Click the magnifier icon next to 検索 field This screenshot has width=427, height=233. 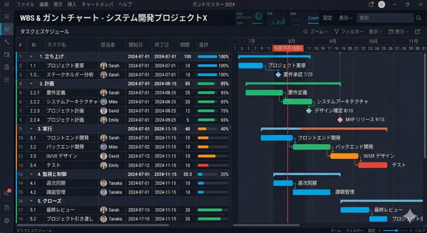pos(419,18)
